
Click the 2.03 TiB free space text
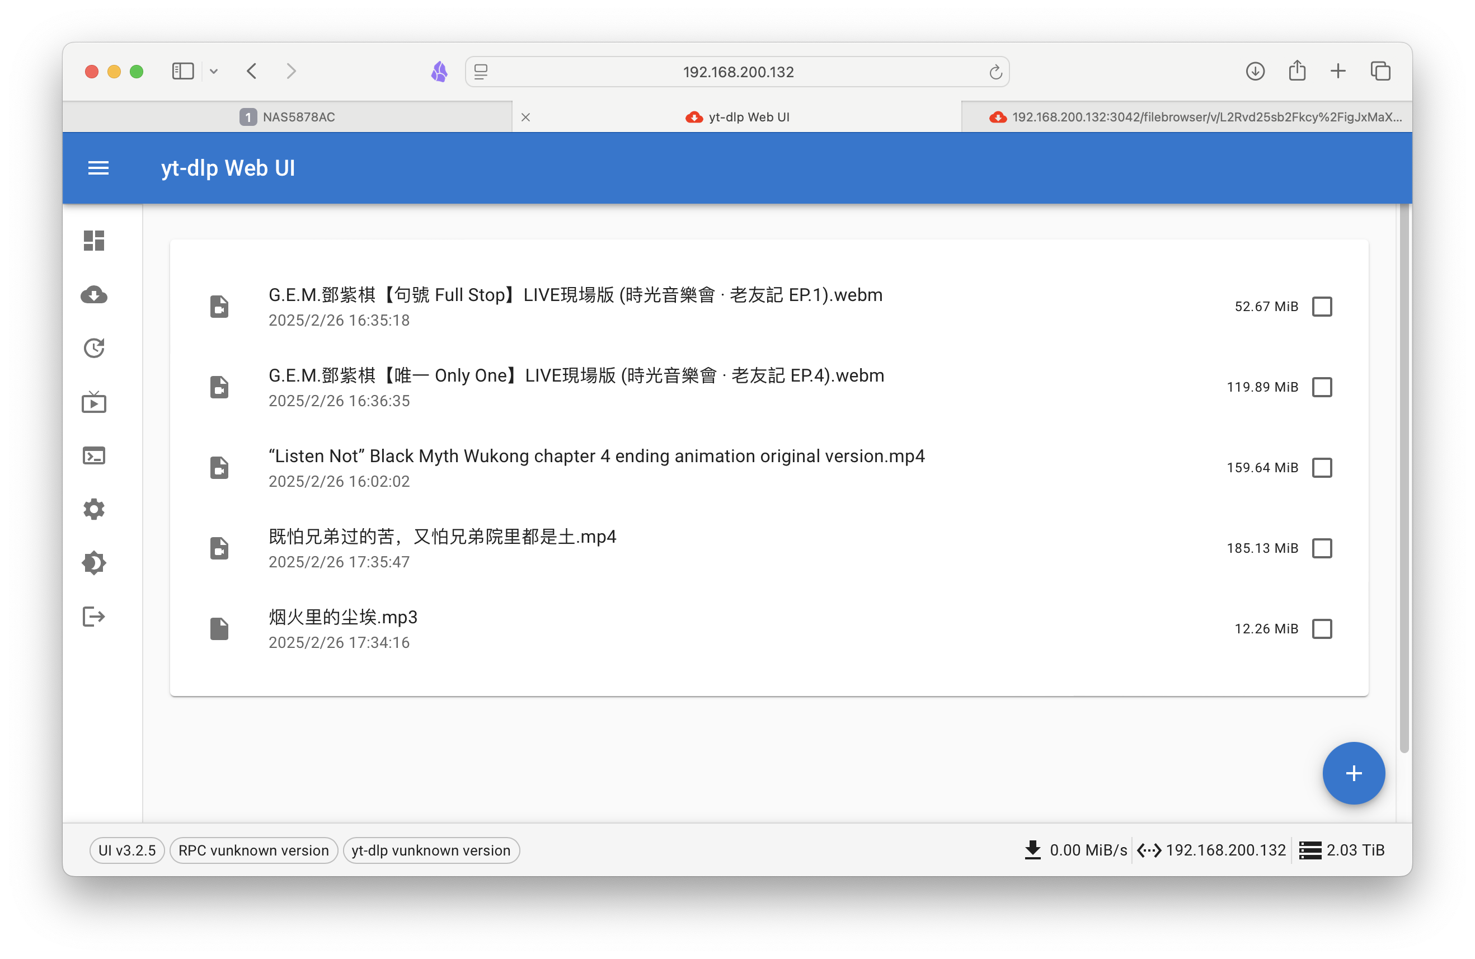coord(1355,850)
